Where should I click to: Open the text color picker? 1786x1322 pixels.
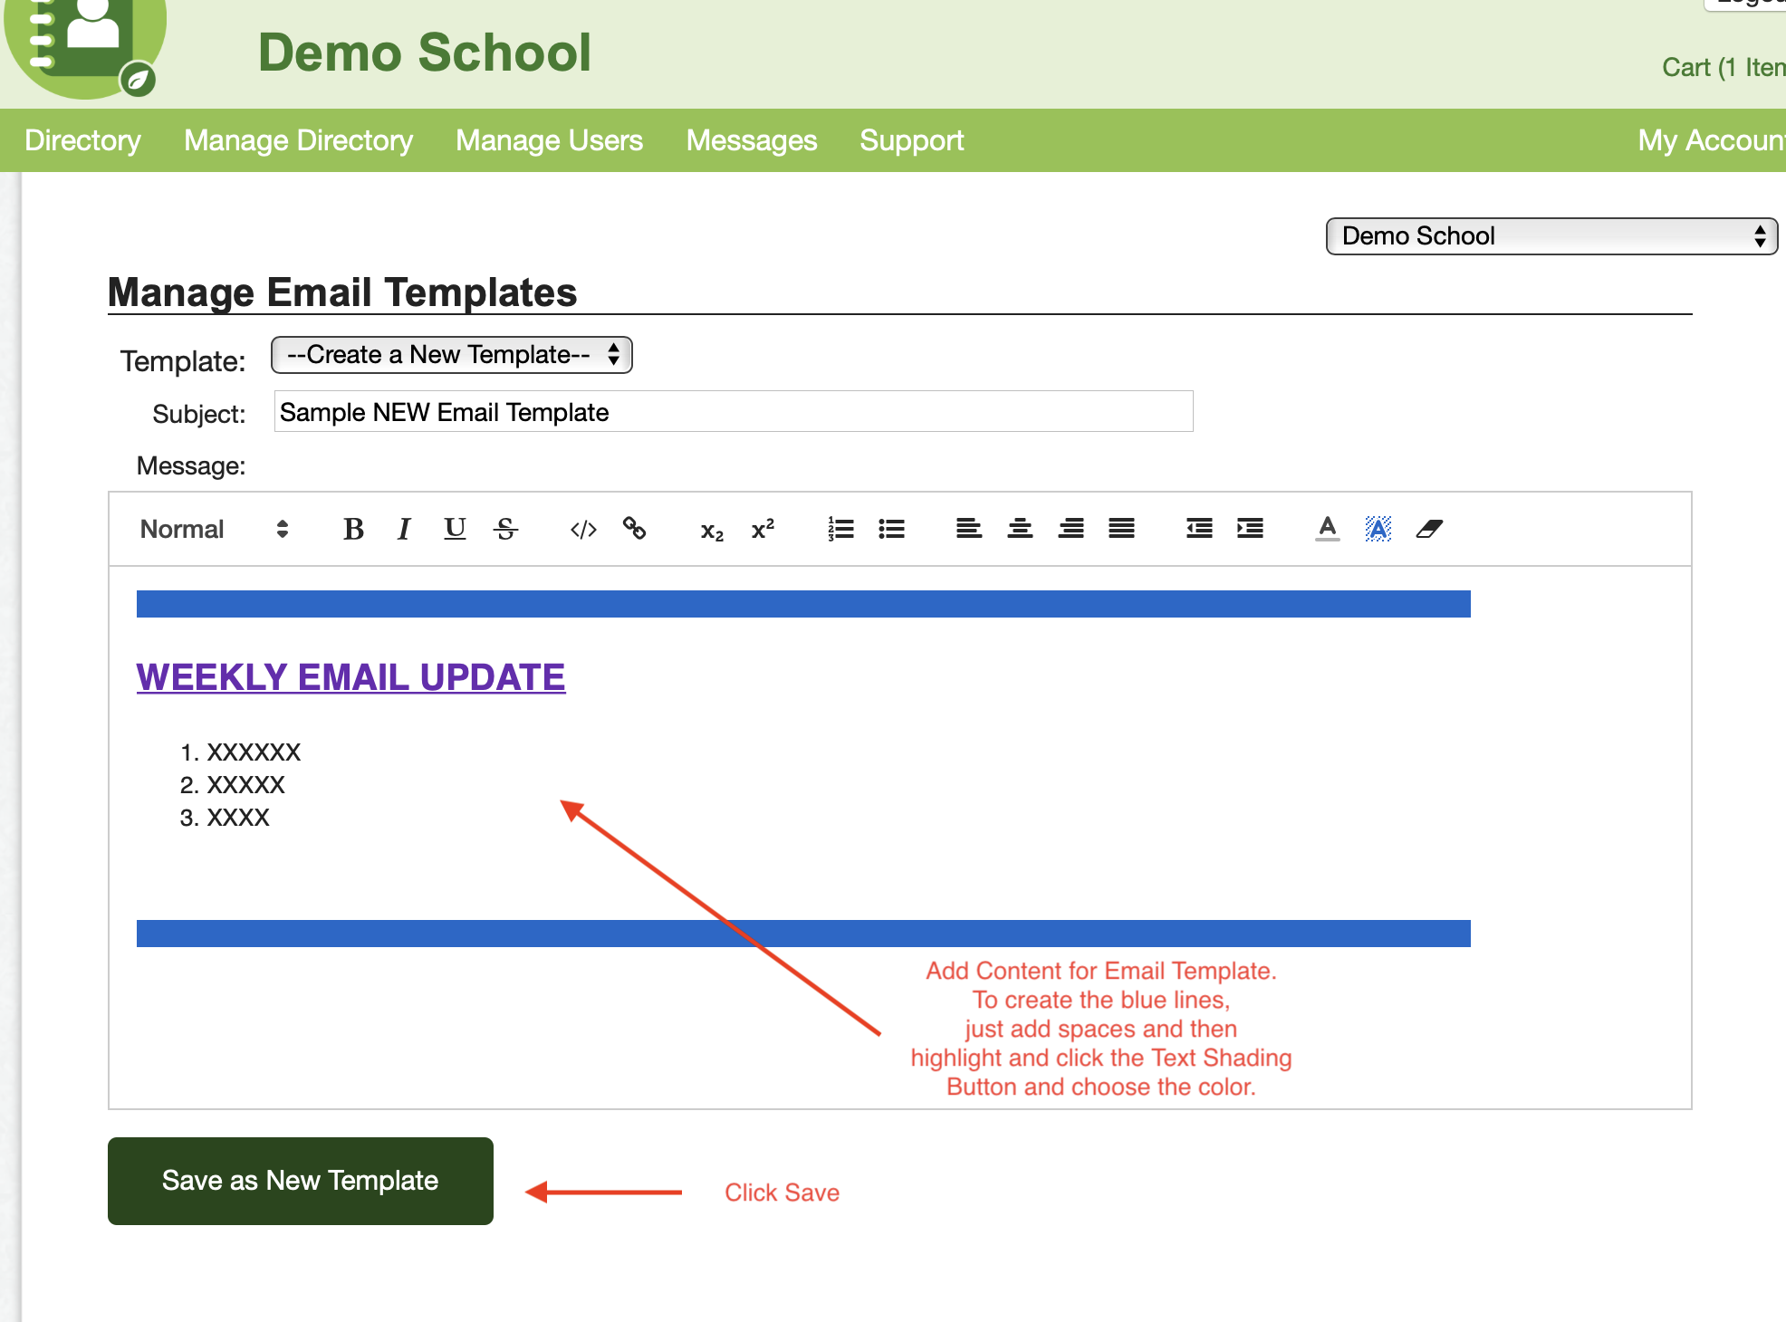pyautogui.click(x=1327, y=529)
